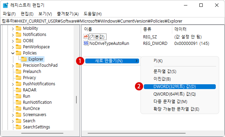Select the Explorer key label in tree
Screen dimensions: 225x137
point(36,59)
